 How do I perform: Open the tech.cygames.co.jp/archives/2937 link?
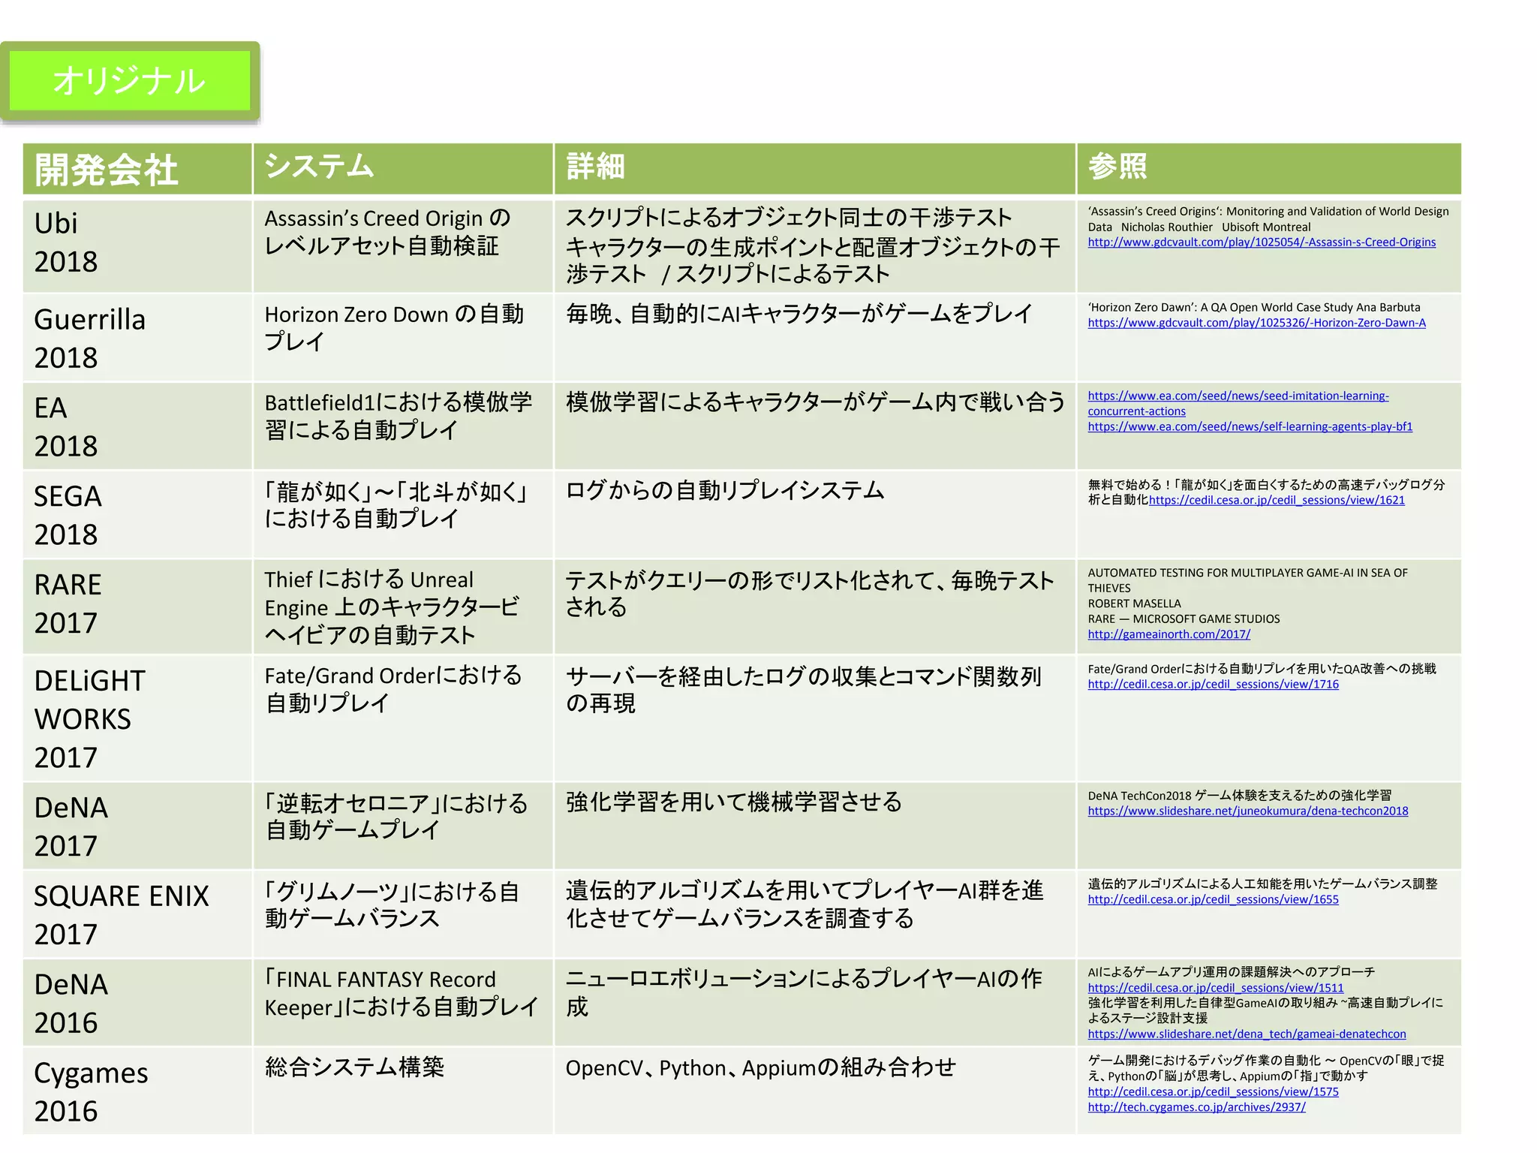click(x=1197, y=1107)
